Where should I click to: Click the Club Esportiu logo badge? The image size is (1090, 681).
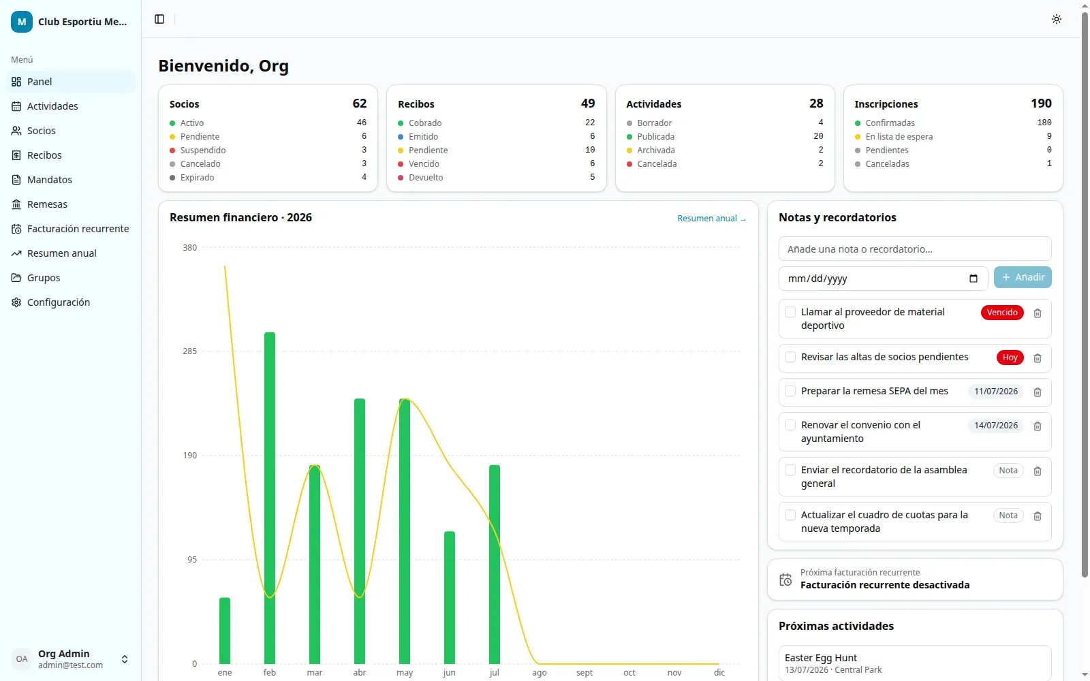pos(22,22)
